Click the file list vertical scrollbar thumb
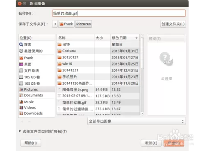 coord(142,53)
